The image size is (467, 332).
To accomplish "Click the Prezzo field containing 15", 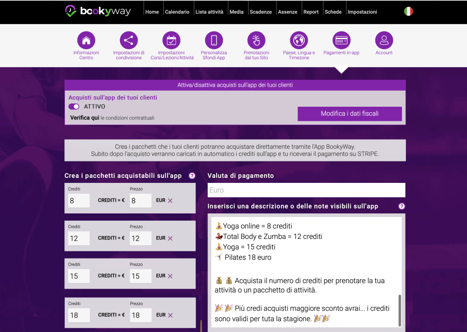I will 140,276.
